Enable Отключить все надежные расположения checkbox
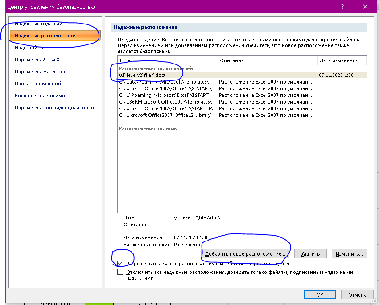Image resolution: width=379 pixels, height=305 pixels. 120,272
